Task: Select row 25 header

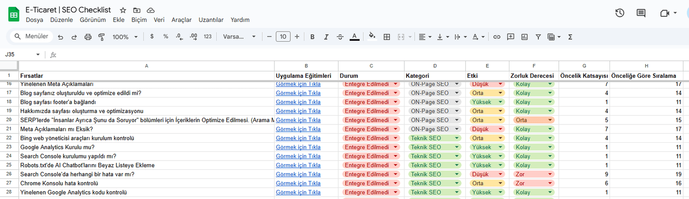Action: (9, 165)
